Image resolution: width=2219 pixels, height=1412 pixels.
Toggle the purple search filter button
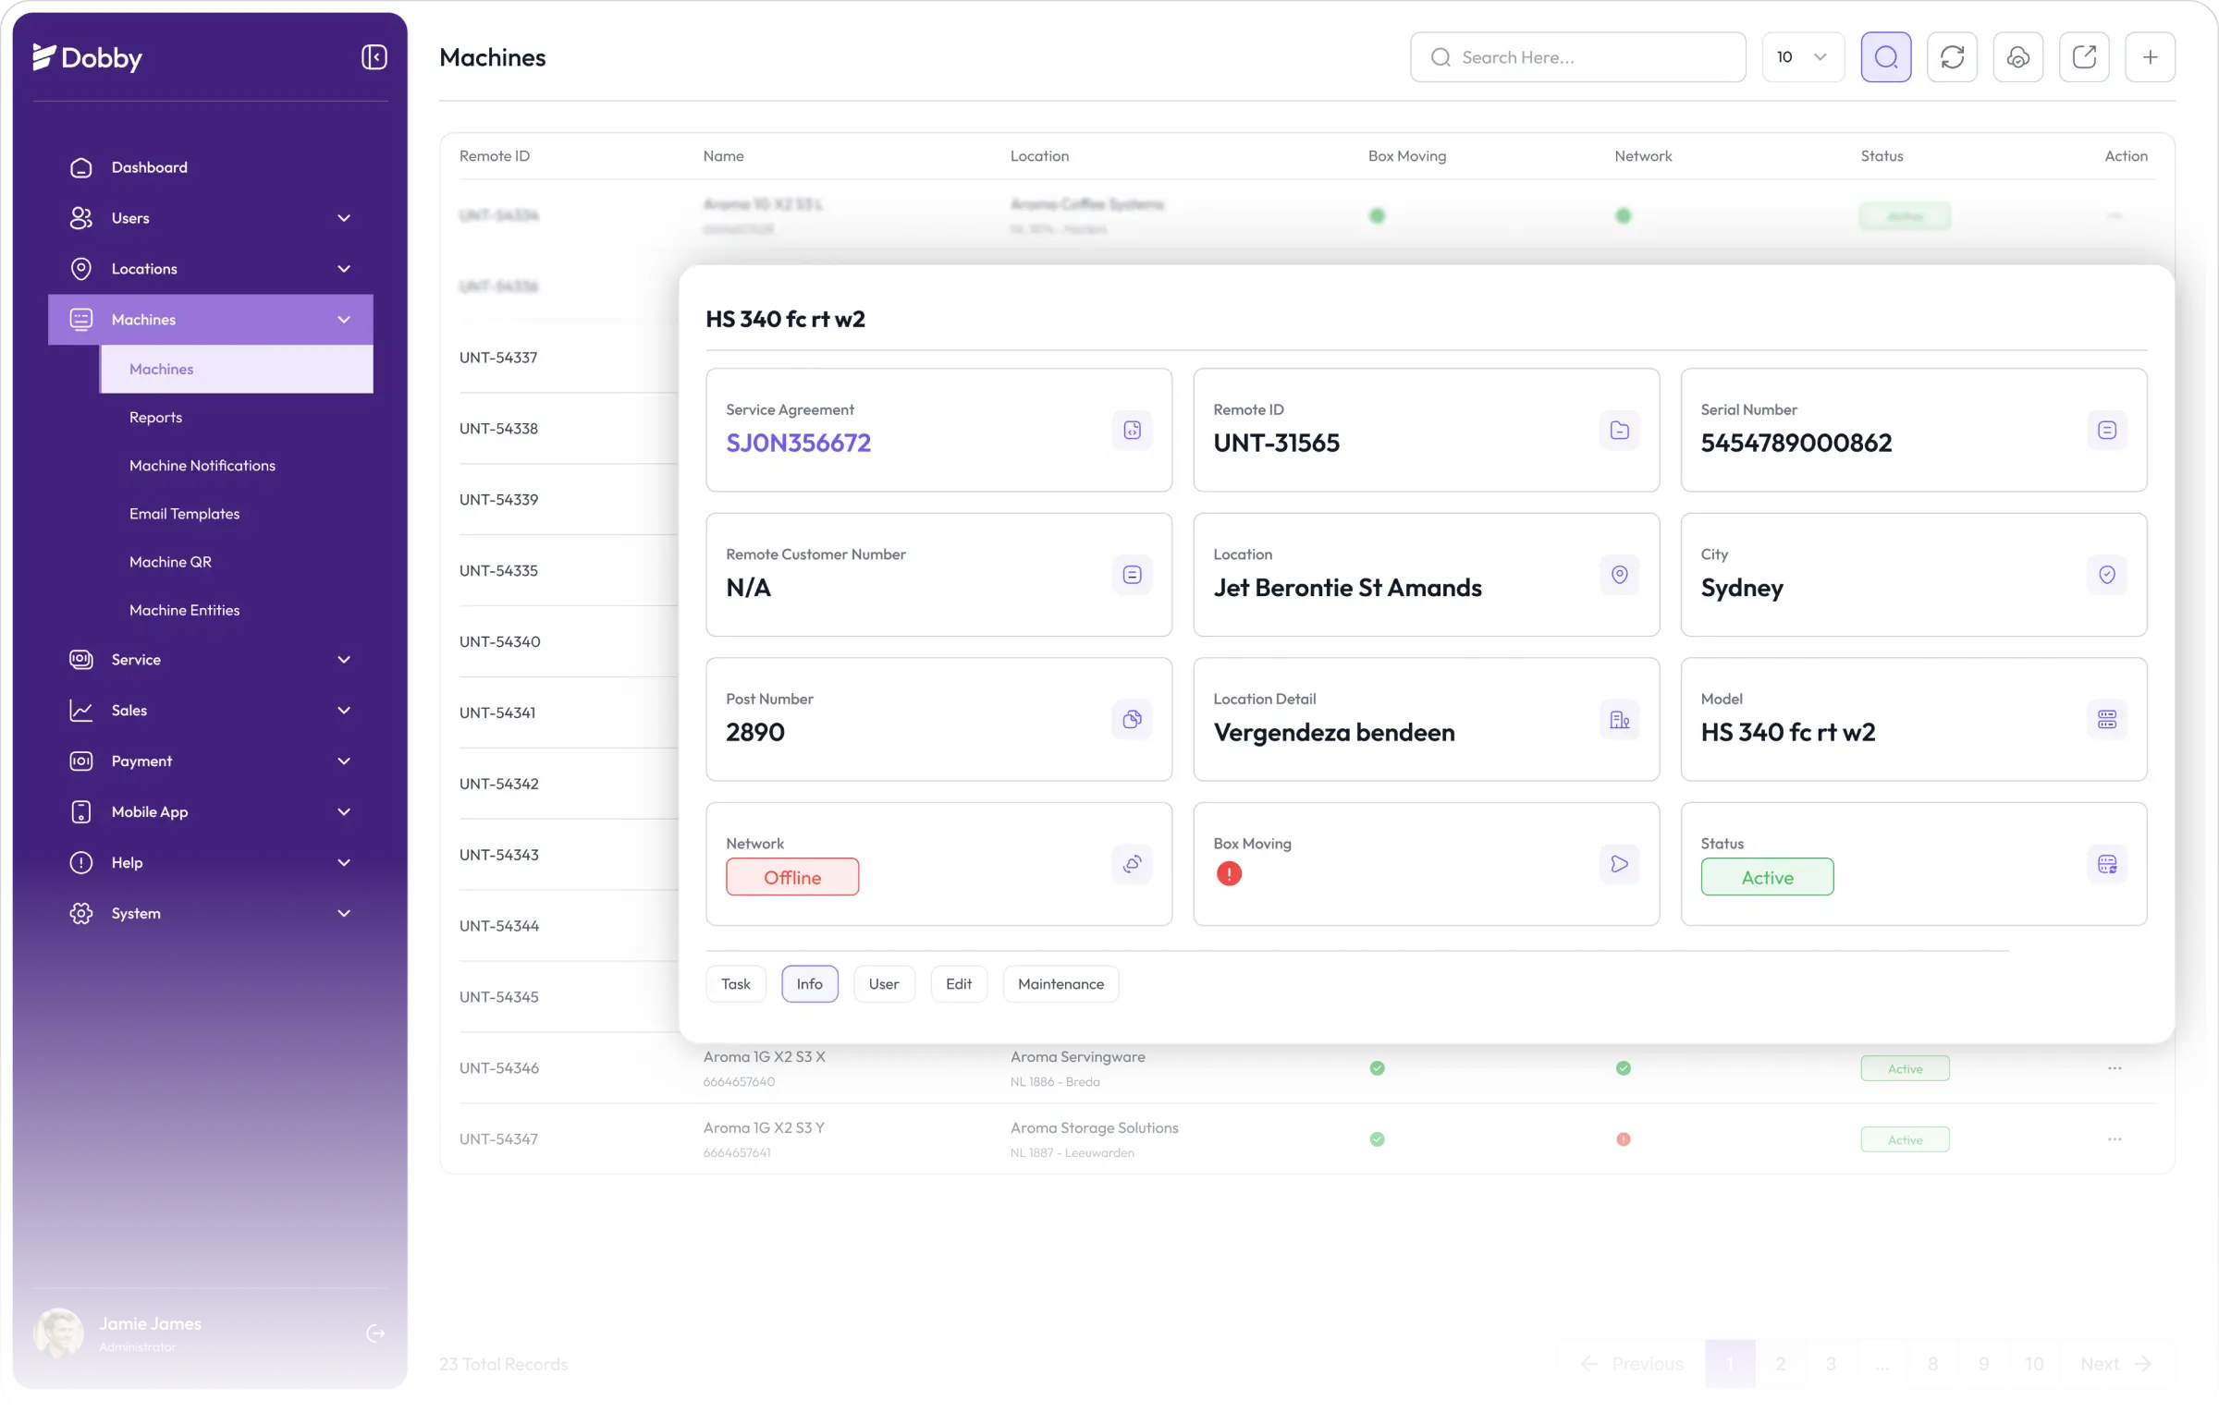tap(1885, 57)
